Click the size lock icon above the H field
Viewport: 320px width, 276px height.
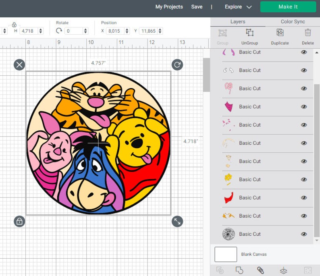coord(14,25)
